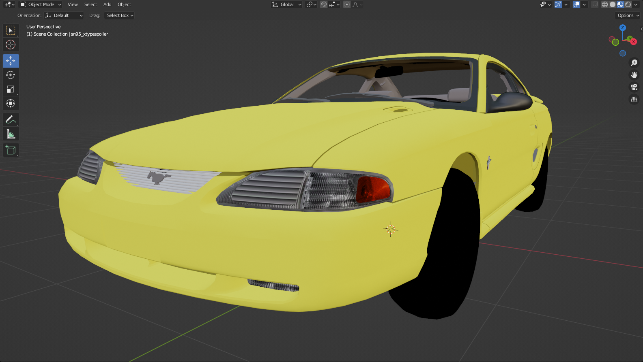Click the "Scene Collection | sn95_xtypespoiler" text
Screen dimensions: 643x362
click(x=71, y=34)
